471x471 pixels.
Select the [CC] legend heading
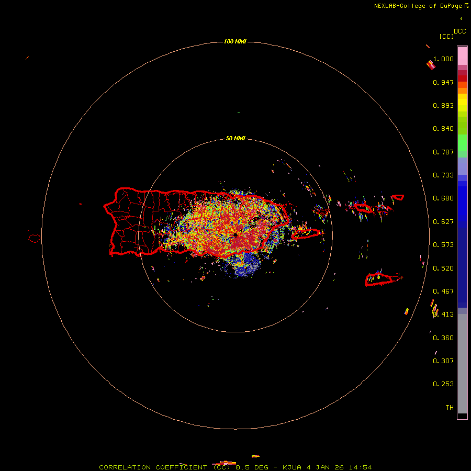tap(446, 36)
